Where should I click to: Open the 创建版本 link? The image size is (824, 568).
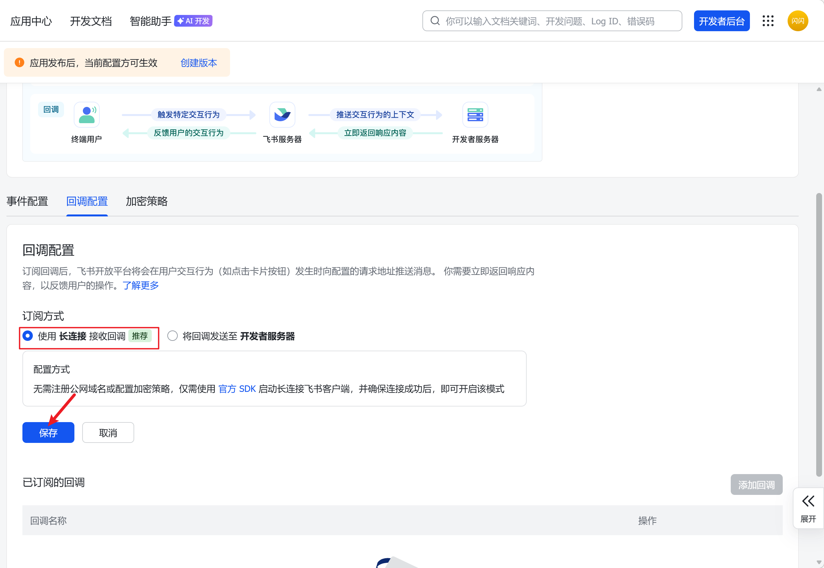click(199, 63)
